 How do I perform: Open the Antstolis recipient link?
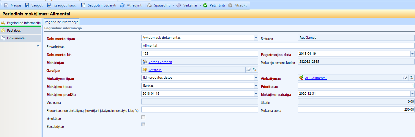pos(155,70)
